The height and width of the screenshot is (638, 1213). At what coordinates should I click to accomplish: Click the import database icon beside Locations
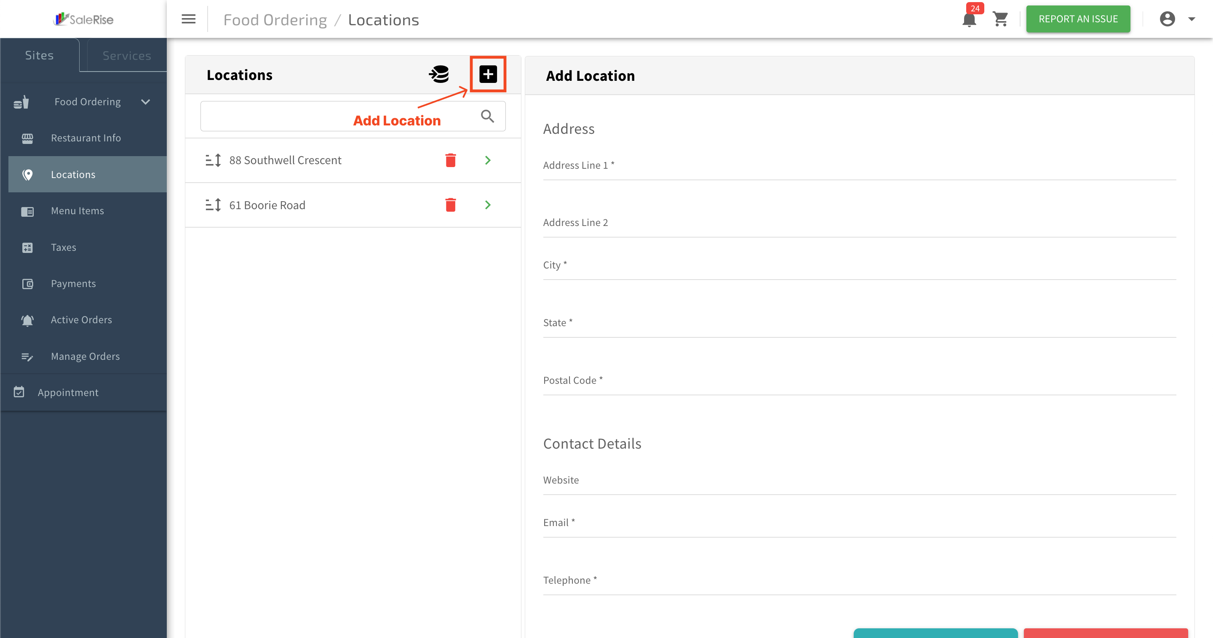(439, 74)
